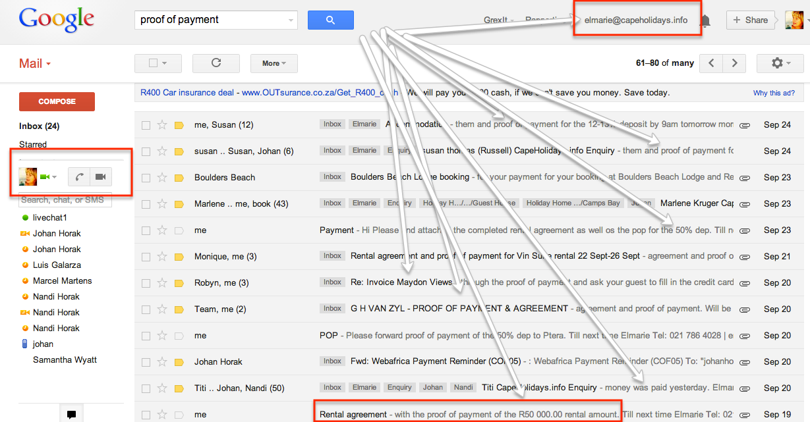
Task: Open the settings gear menu
Action: [780, 63]
